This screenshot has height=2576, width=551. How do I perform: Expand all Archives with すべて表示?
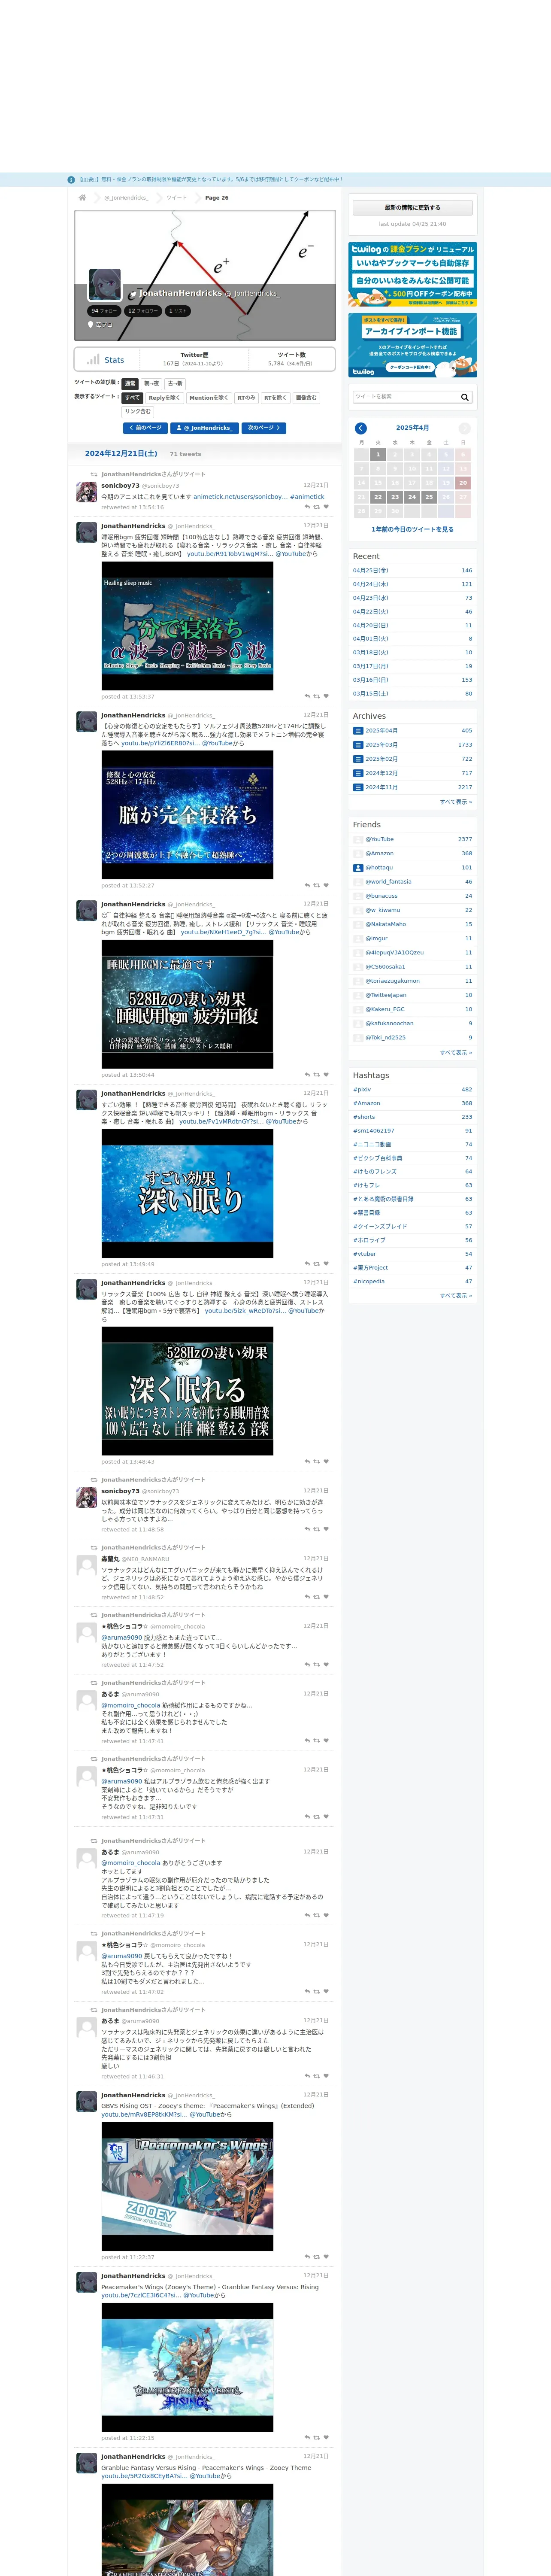(456, 802)
